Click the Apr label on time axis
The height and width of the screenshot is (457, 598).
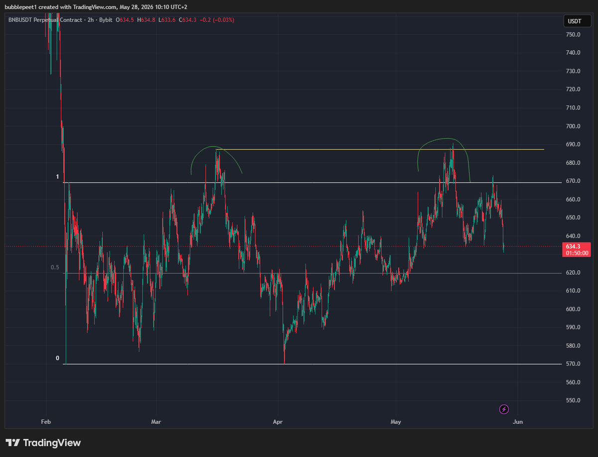coord(278,422)
